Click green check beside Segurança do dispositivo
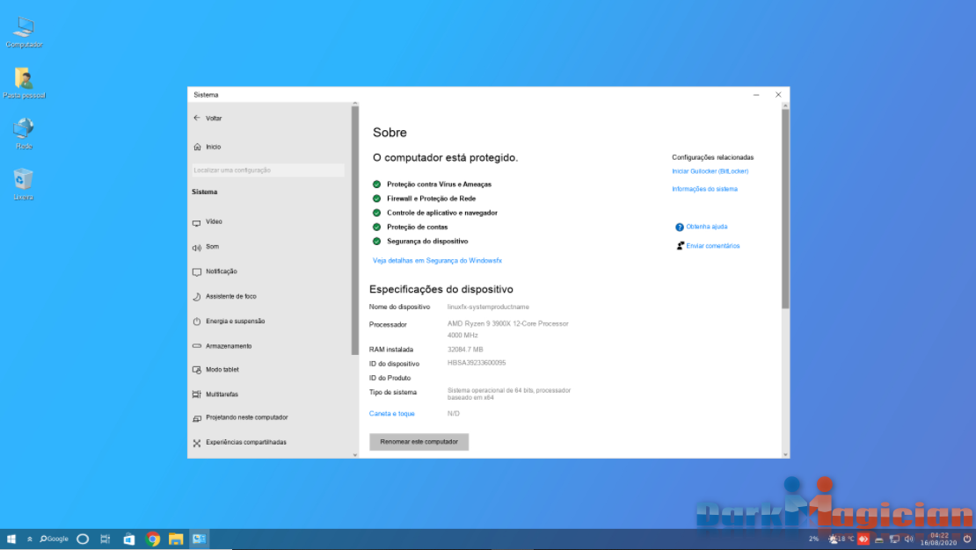 click(376, 242)
